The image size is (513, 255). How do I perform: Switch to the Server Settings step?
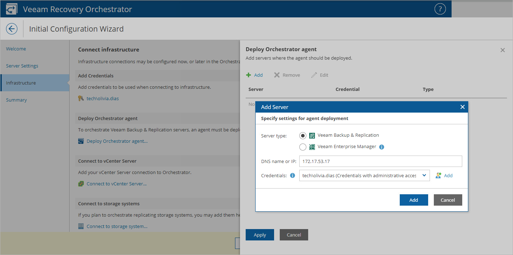(x=22, y=66)
